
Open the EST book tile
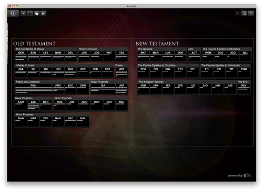coord(108,72)
